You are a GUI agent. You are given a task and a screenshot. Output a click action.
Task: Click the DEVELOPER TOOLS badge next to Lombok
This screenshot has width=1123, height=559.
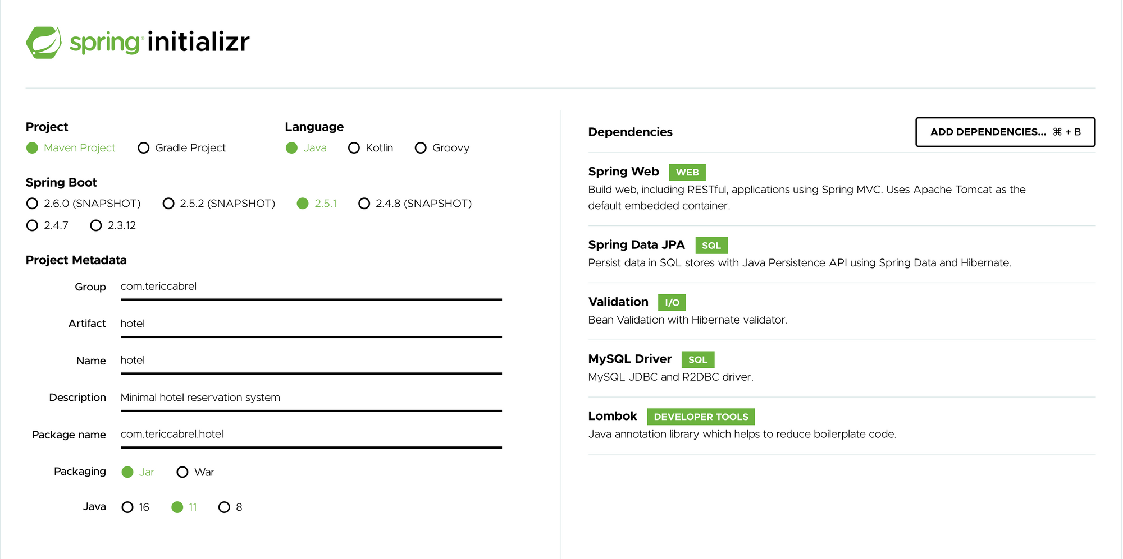(700, 417)
